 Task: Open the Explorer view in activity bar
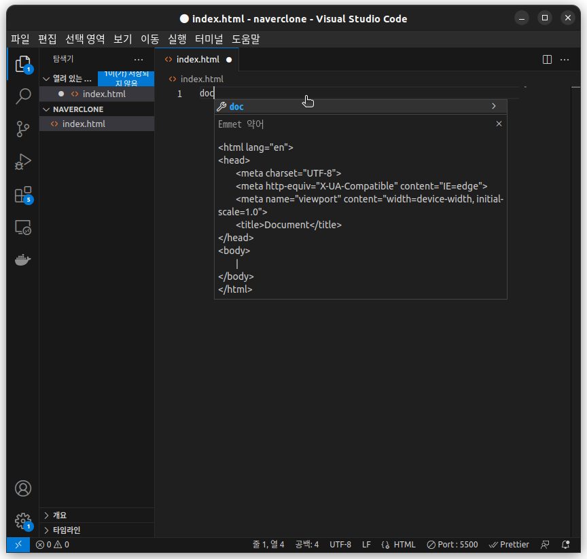23,64
